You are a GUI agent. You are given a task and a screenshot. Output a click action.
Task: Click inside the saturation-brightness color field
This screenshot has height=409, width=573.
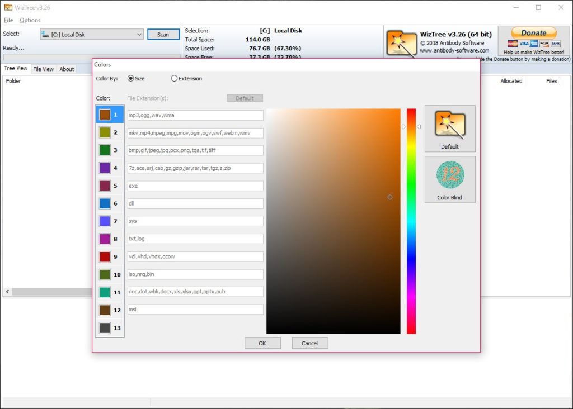tap(334, 221)
